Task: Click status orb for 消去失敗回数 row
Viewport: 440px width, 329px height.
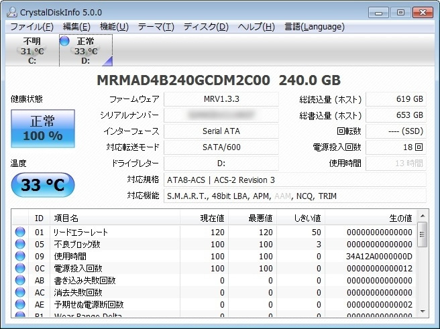Action: (x=21, y=293)
